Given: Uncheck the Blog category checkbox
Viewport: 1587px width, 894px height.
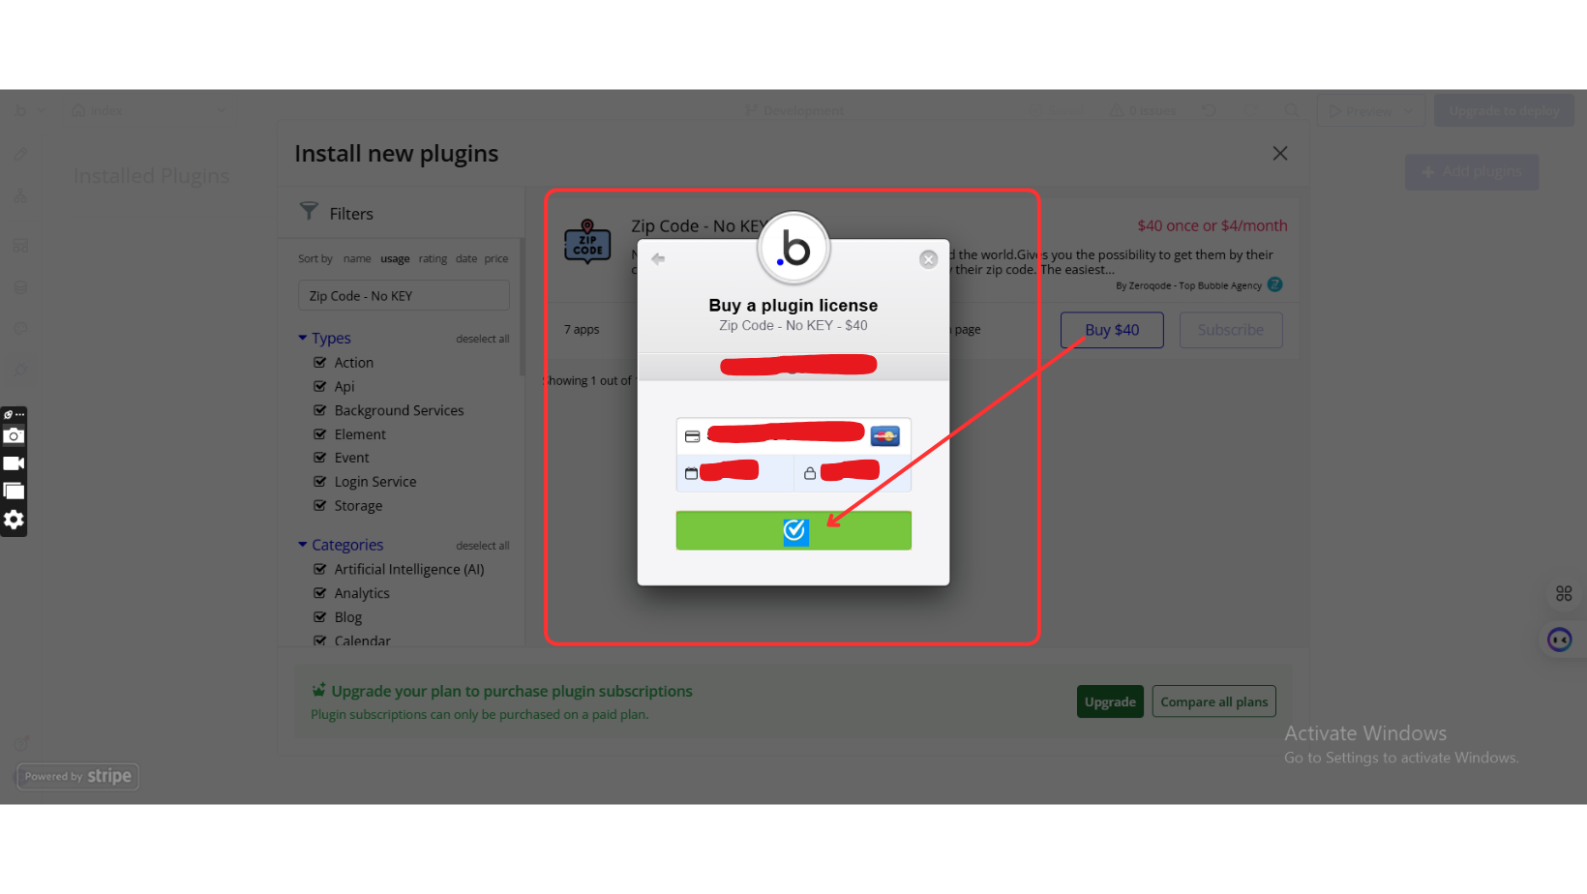Looking at the screenshot, I should [320, 617].
